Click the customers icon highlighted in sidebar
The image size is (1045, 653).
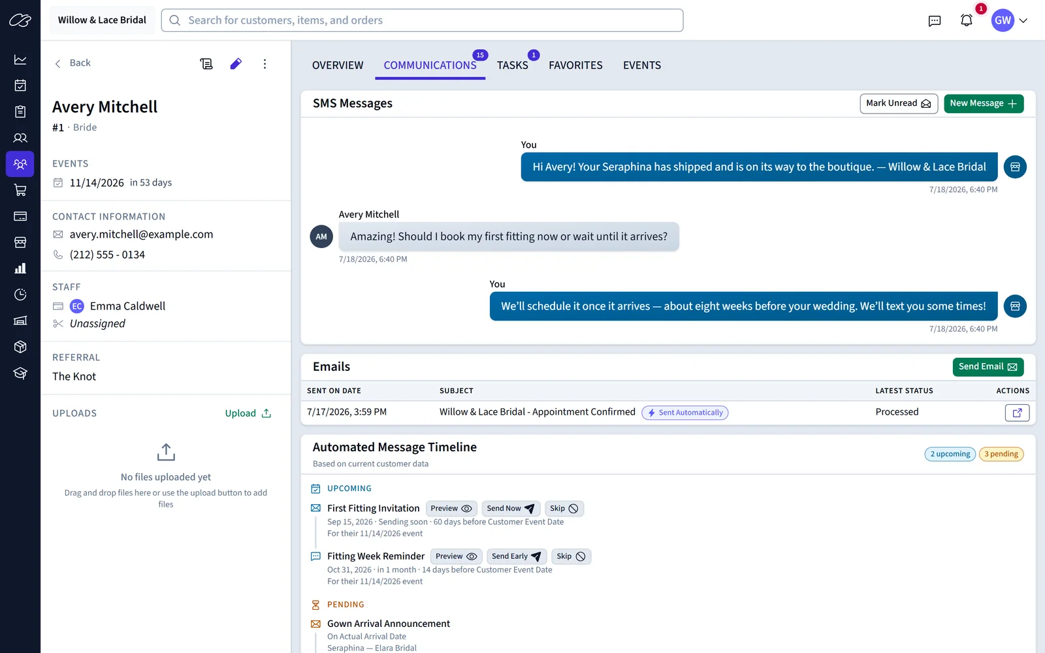point(20,164)
